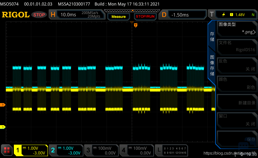
Task: Enable channel 4 100mV label
Action: coord(136,150)
